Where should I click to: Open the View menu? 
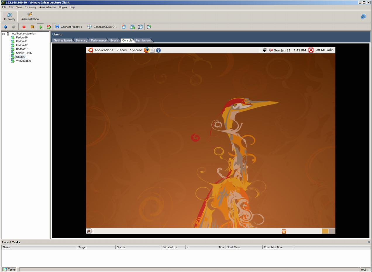click(x=19, y=7)
